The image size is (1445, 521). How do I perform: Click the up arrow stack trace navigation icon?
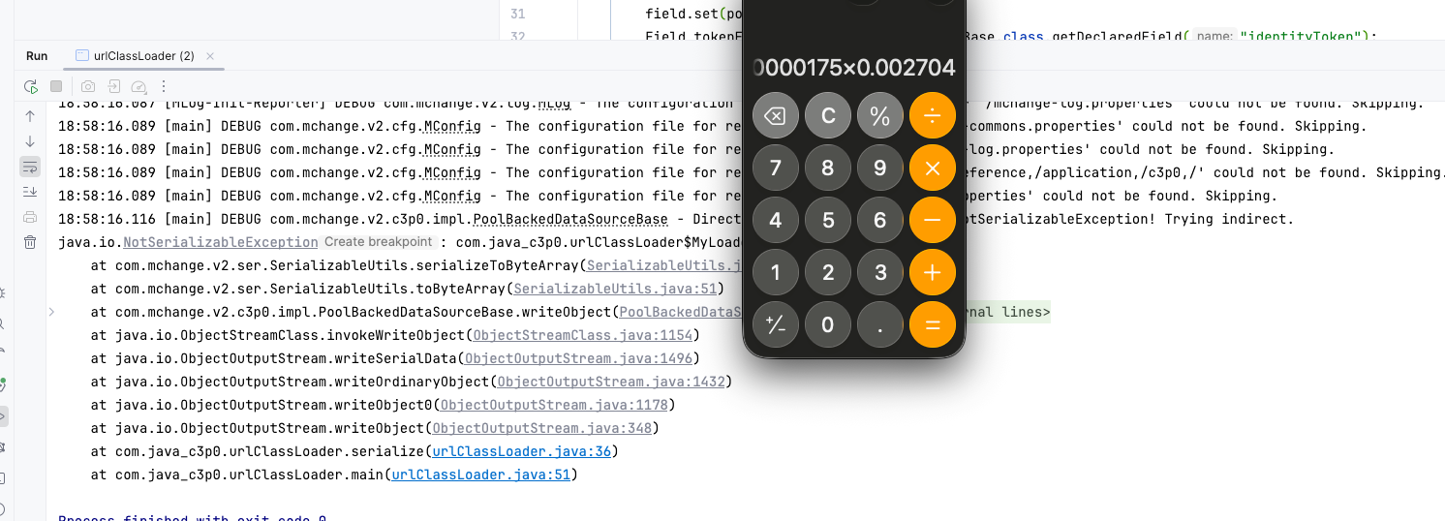tap(30, 116)
